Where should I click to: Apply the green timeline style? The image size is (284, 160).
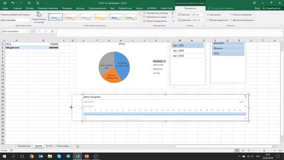(x=130, y=17)
